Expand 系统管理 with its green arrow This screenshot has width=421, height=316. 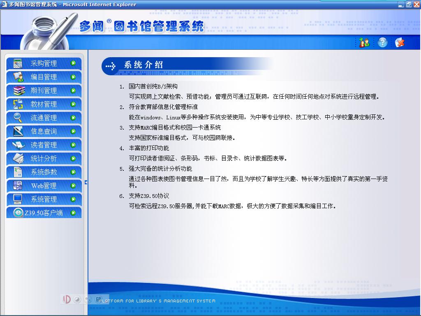pyautogui.click(x=73, y=199)
